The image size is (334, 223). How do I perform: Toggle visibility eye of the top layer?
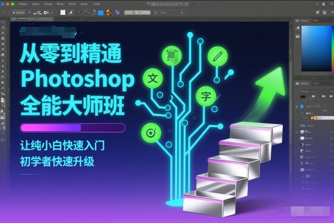pos(297,107)
